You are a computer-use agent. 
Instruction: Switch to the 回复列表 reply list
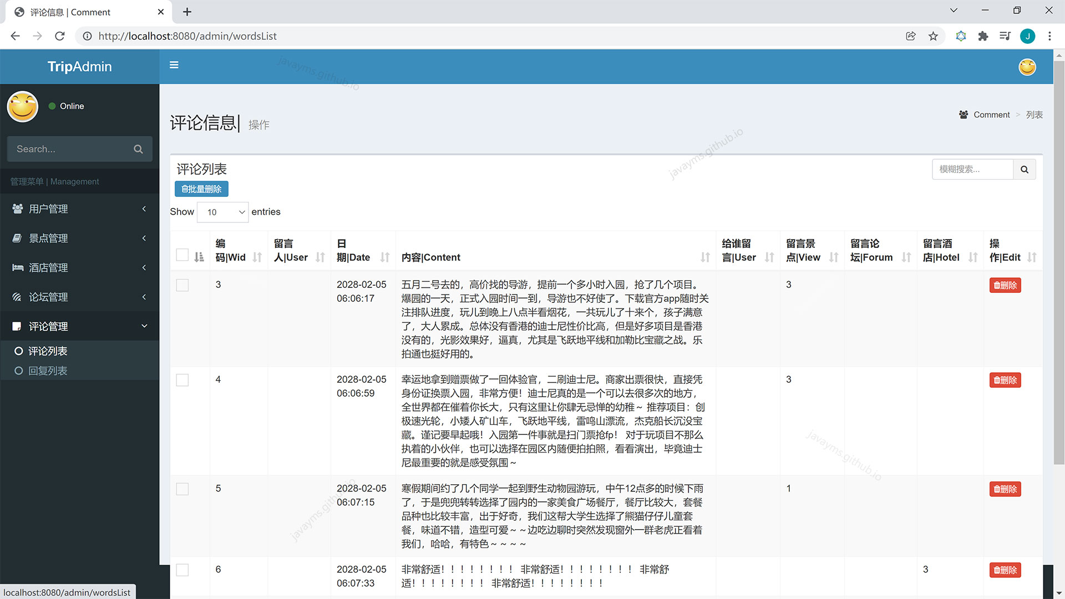48,370
